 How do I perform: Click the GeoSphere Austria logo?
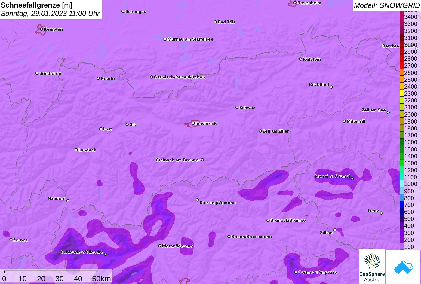tap(372, 267)
